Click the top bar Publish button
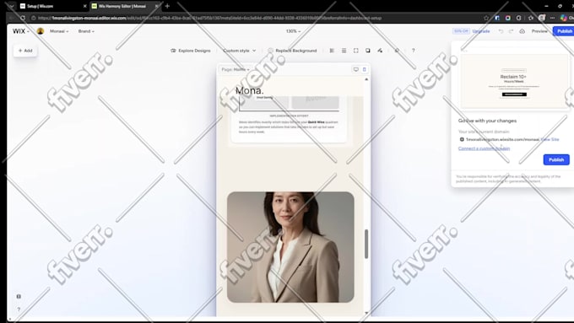574x323 pixels. click(564, 31)
